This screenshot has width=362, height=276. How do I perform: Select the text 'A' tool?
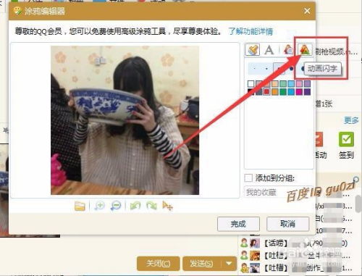(269, 50)
